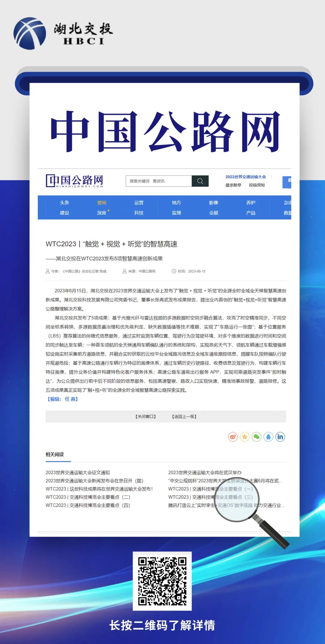Click the editor credit 【编辑: 任燕】

coord(63,399)
